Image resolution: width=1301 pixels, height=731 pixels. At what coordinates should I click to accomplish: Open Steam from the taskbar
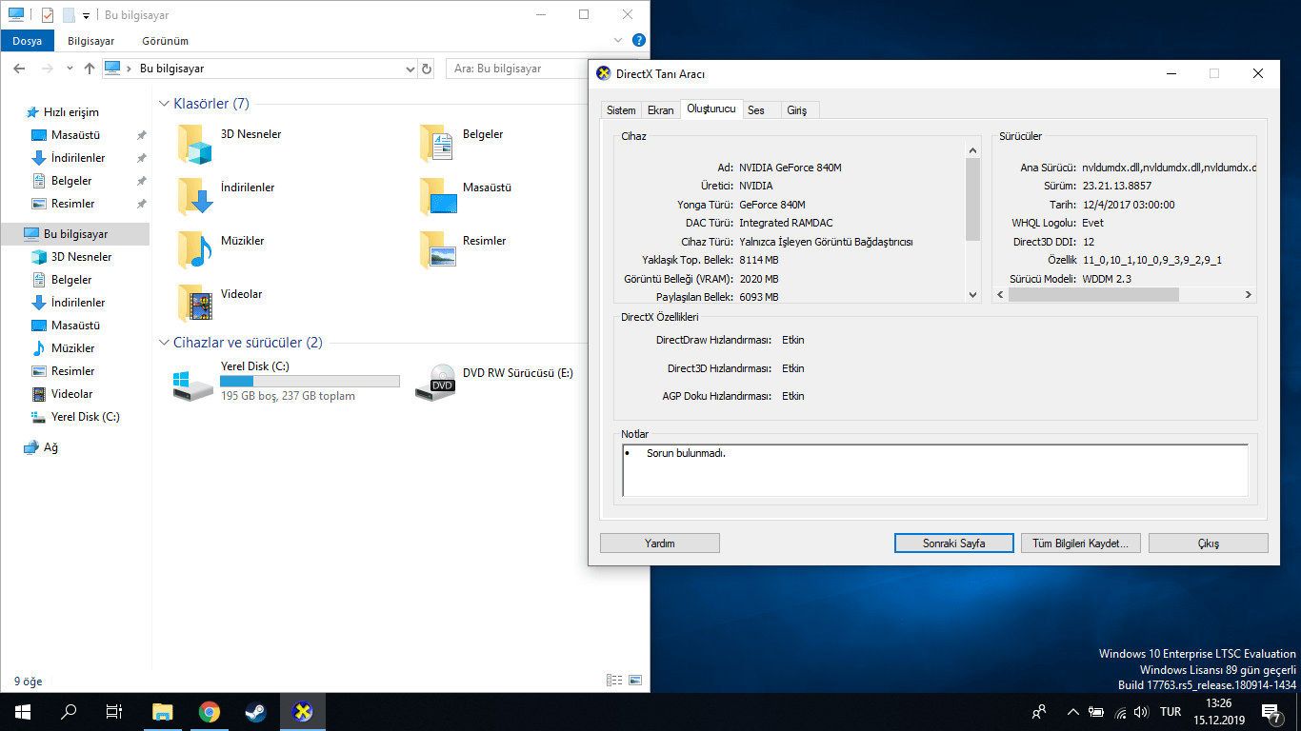(255, 711)
